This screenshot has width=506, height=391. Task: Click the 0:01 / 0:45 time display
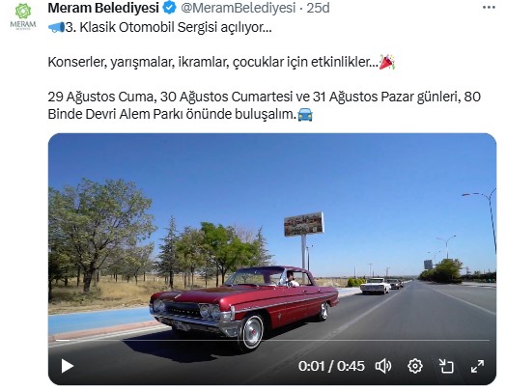pyautogui.click(x=331, y=366)
